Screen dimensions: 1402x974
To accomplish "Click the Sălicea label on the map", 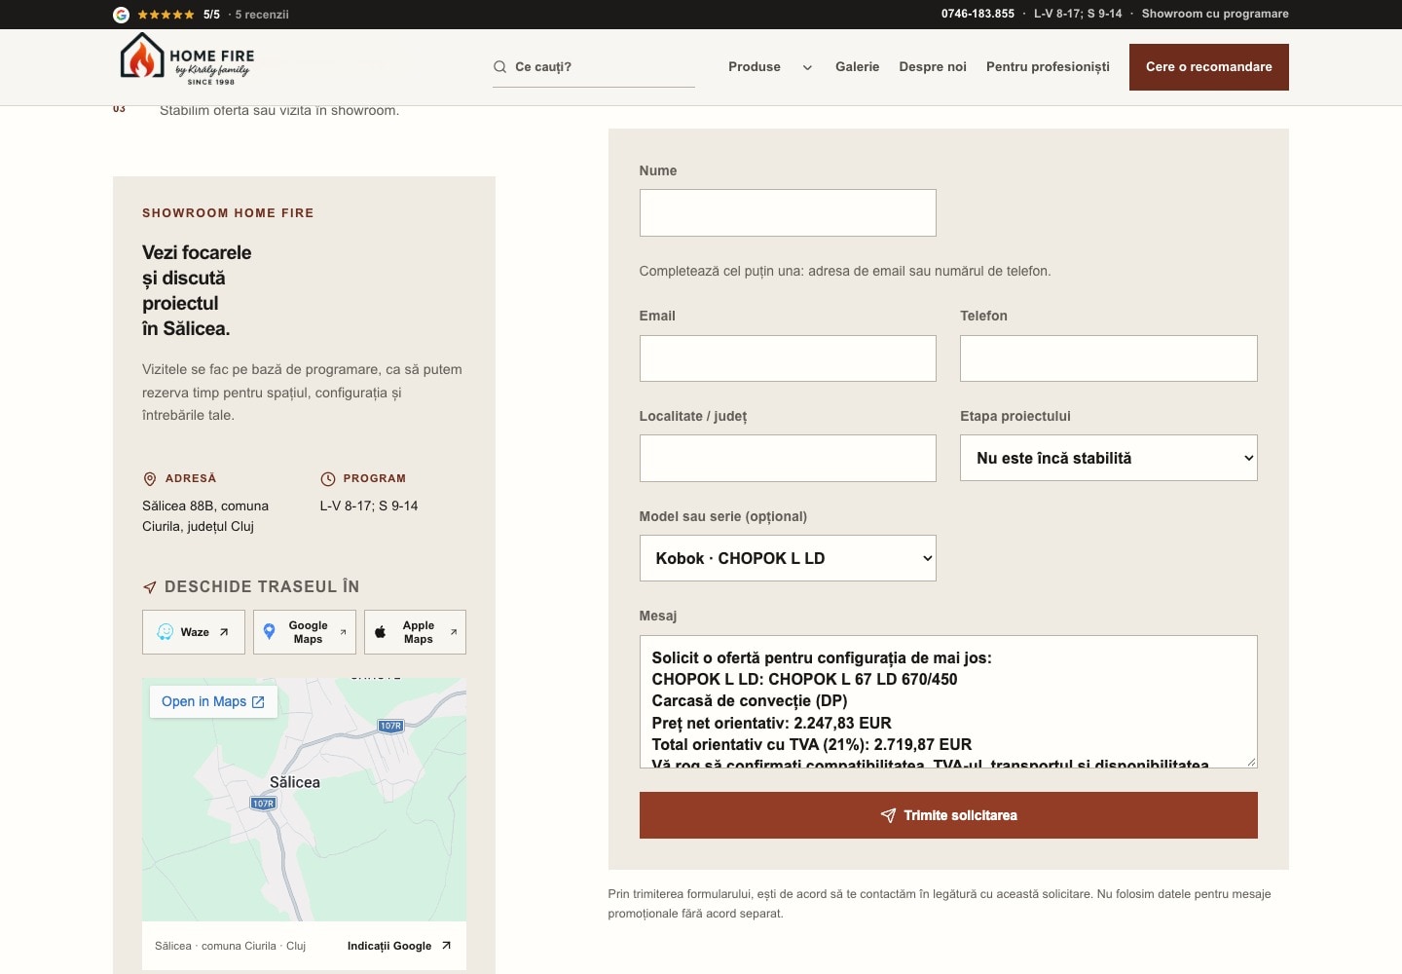I will (295, 782).
